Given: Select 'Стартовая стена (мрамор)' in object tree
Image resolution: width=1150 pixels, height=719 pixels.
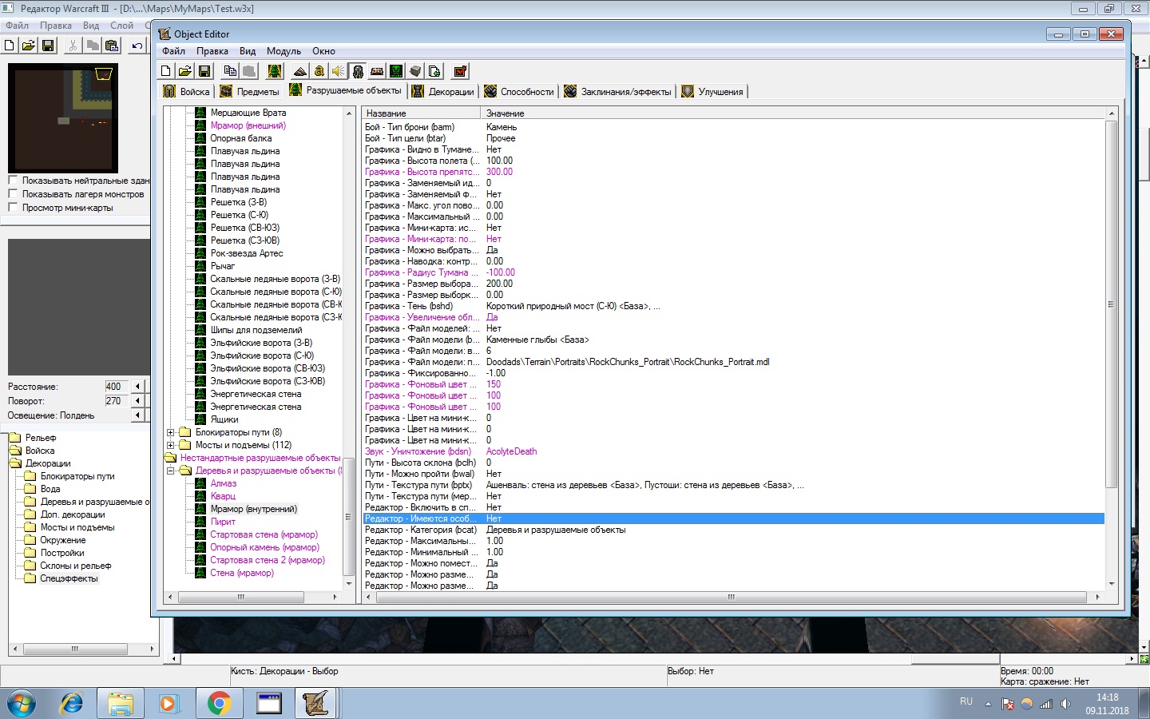Looking at the screenshot, I should tap(264, 534).
